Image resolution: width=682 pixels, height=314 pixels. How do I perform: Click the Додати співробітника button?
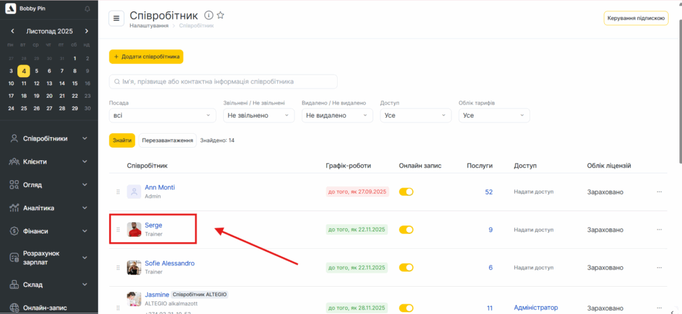(146, 57)
